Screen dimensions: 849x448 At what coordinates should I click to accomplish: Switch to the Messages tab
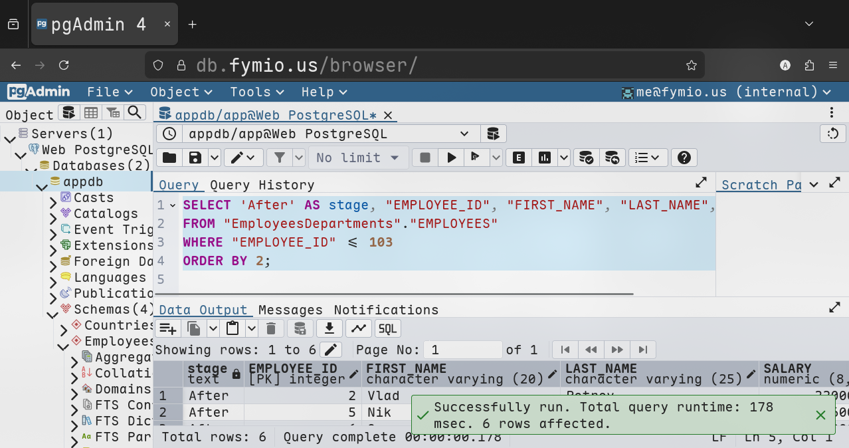coord(290,310)
